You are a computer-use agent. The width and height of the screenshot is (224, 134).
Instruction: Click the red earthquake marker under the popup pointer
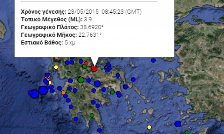[94, 69]
